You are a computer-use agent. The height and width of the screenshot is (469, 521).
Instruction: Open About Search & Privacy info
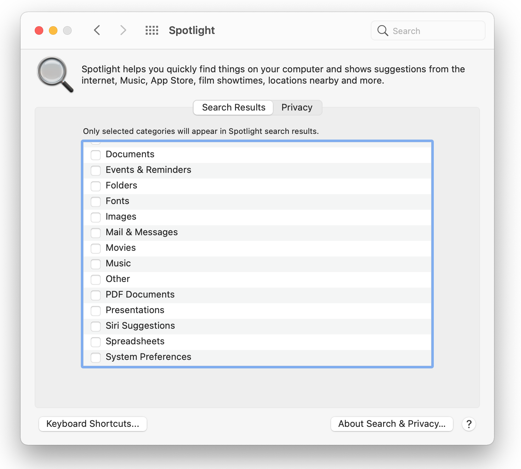pos(392,424)
